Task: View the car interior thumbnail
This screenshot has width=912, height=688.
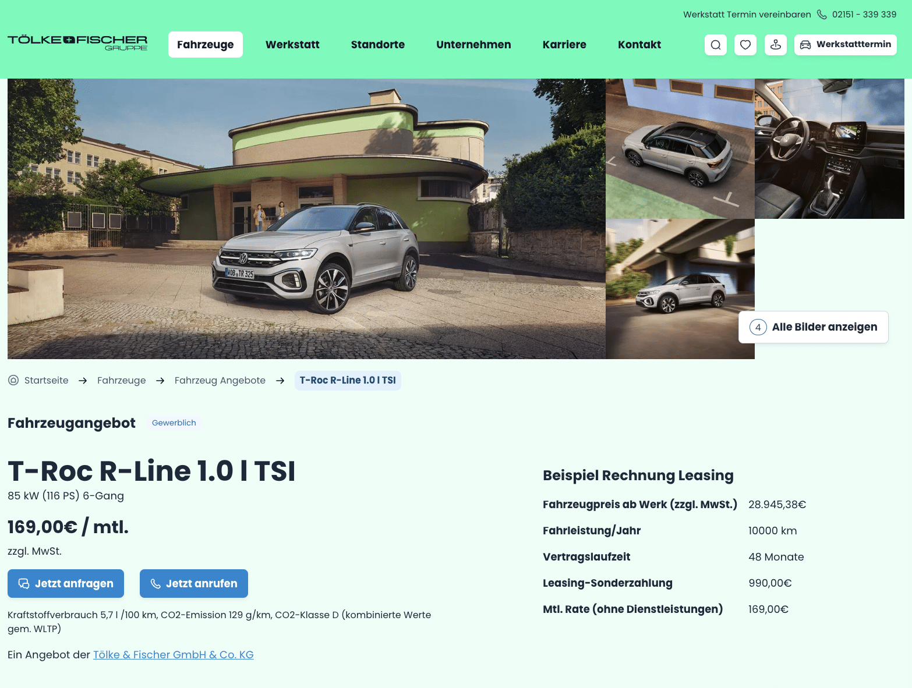Action: pyautogui.click(x=829, y=149)
